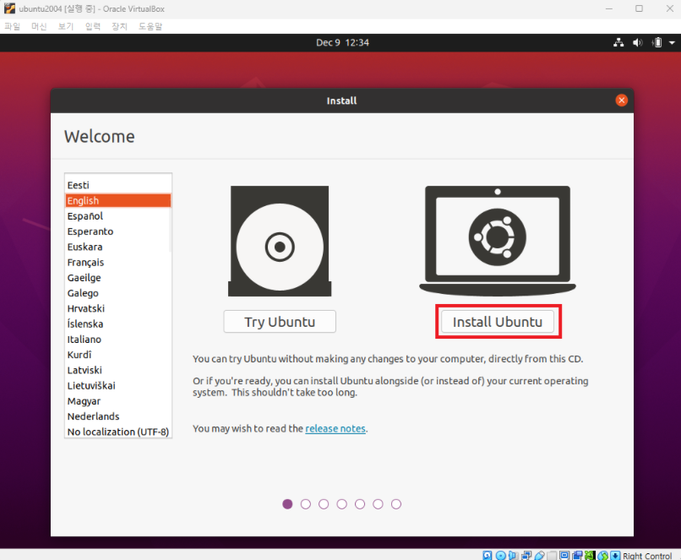Click the keyboard capture down-arrow icon
Viewport: 681px width, 560px height.
(615, 555)
